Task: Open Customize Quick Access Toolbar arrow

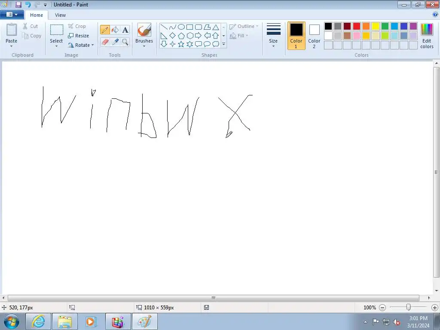Action: tap(45, 5)
